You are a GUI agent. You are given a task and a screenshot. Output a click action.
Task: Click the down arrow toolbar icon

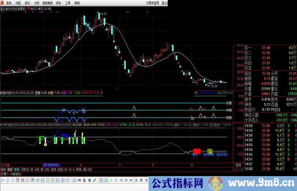click(13, 180)
